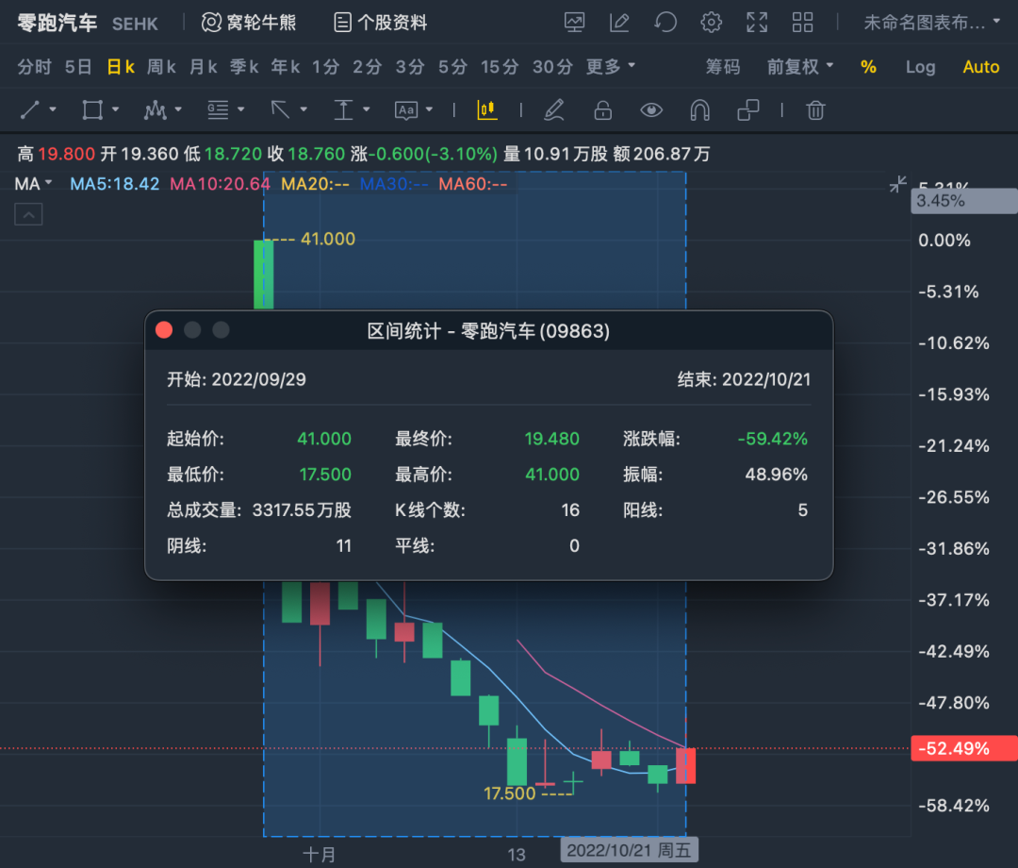Click the 2022/10/21 date marker
The image size is (1018, 868).
coord(629,850)
